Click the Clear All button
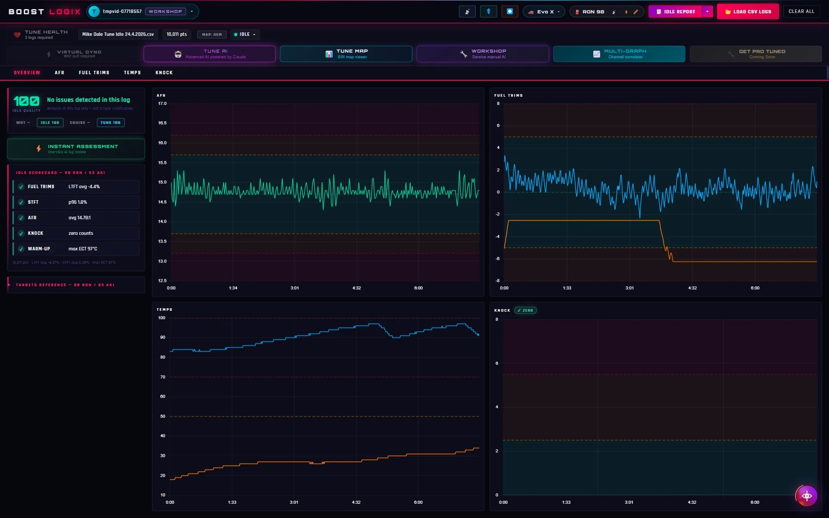Image resolution: width=829 pixels, height=518 pixels. 801,12
